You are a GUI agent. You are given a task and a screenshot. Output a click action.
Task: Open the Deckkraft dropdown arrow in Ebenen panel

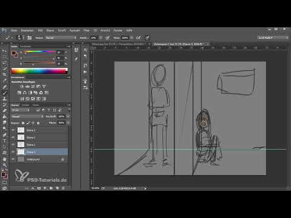click(68, 116)
